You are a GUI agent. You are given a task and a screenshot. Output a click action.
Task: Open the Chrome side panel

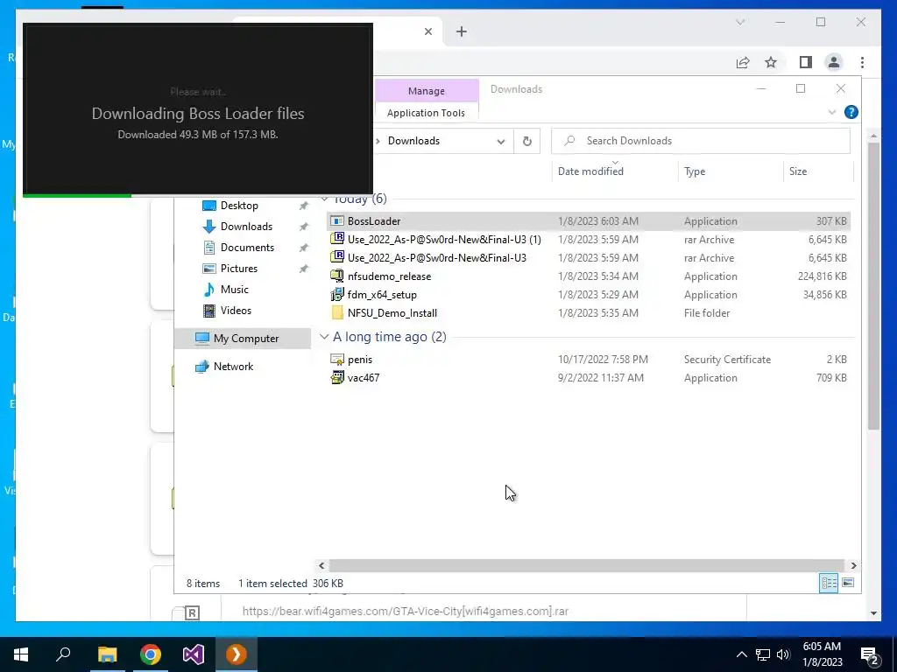pos(806,62)
